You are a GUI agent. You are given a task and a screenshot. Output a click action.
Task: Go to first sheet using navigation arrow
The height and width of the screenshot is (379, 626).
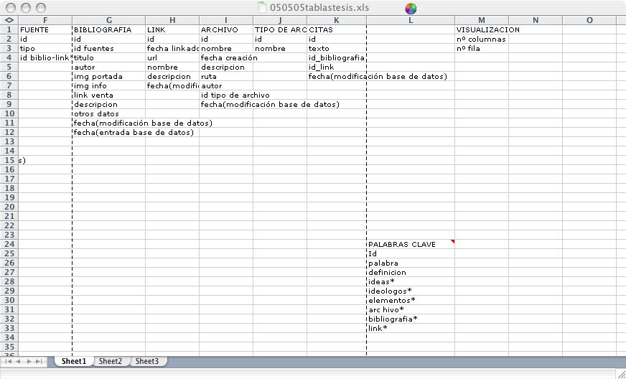click(x=9, y=362)
